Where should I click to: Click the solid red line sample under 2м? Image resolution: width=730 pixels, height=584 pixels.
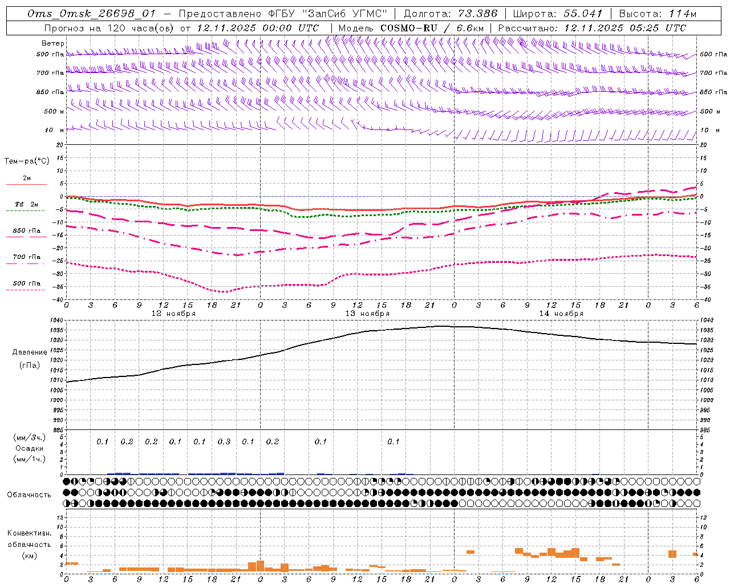click(x=26, y=185)
